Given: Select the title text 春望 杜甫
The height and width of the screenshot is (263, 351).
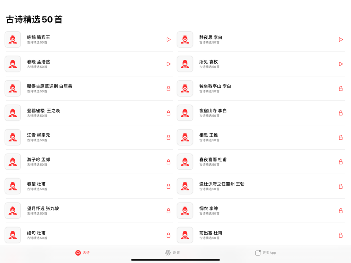Looking at the screenshot, I should pos(36,184).
